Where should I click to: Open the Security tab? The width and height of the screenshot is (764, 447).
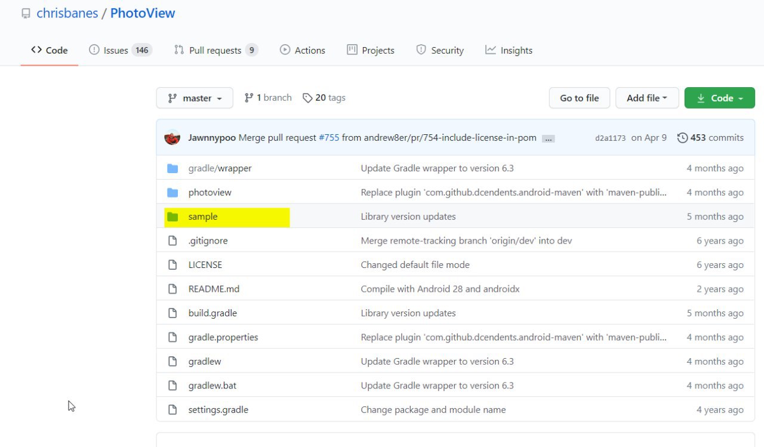point(440,50)
